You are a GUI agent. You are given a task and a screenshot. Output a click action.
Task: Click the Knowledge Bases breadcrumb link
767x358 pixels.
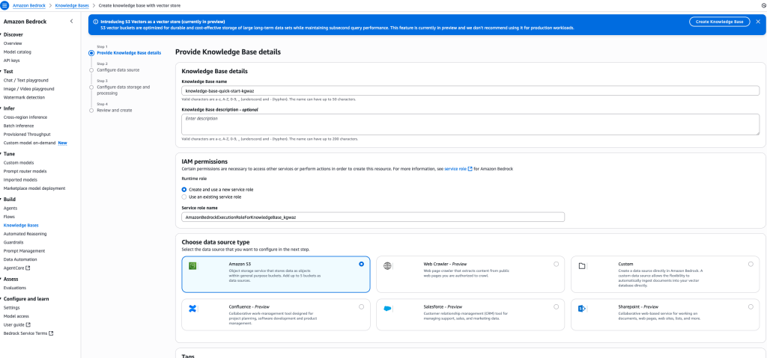tap(72, 5)
